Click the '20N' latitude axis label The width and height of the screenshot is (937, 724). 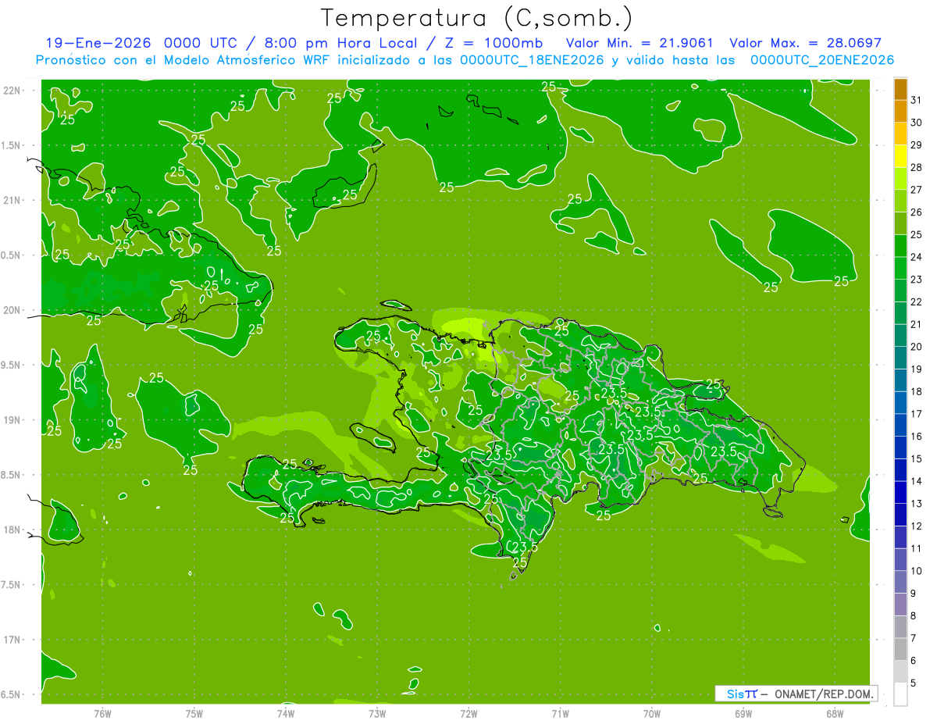[x=13, y=310]
